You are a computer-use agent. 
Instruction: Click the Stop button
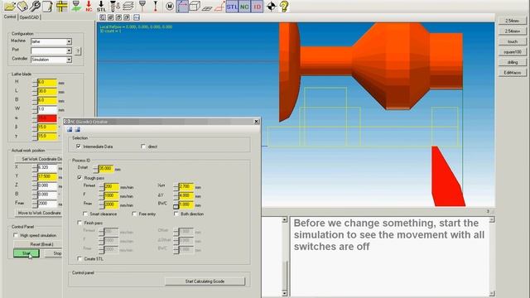point(54,253)
